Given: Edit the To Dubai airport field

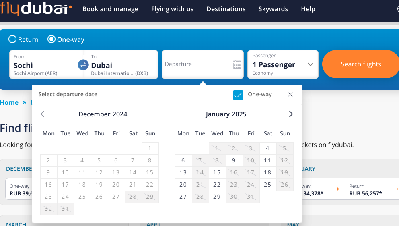Looking at the screenshot, I should (x=121, y=64).
